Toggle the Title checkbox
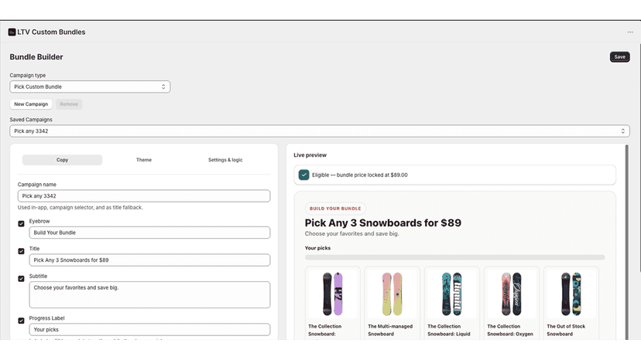This screenshot has height=360, width=641. 21,251
